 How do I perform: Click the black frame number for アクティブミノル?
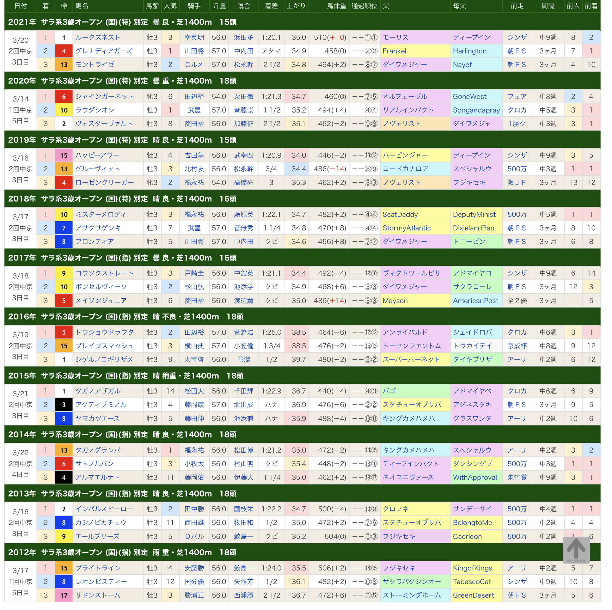tap(64, 405)
